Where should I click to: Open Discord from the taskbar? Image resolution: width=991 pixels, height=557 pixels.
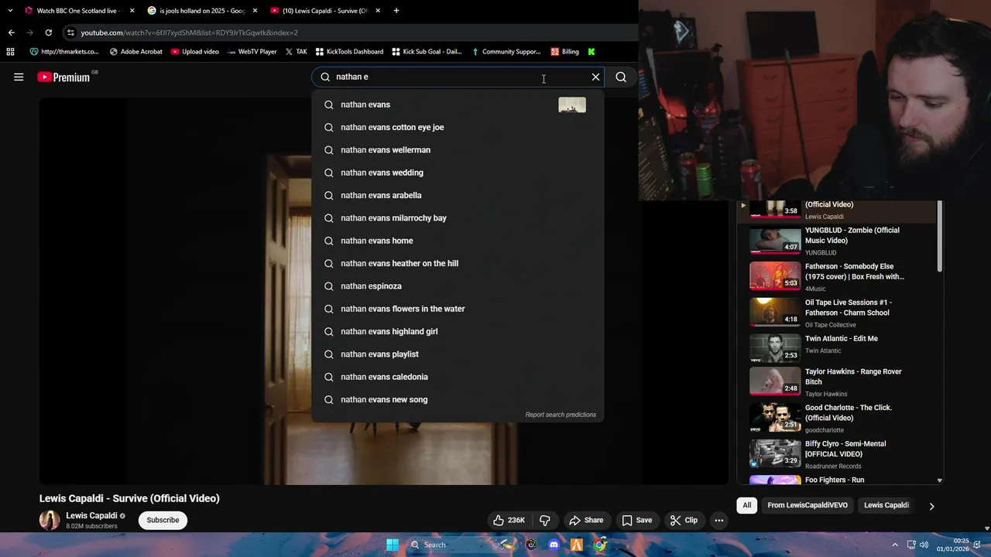554,545
